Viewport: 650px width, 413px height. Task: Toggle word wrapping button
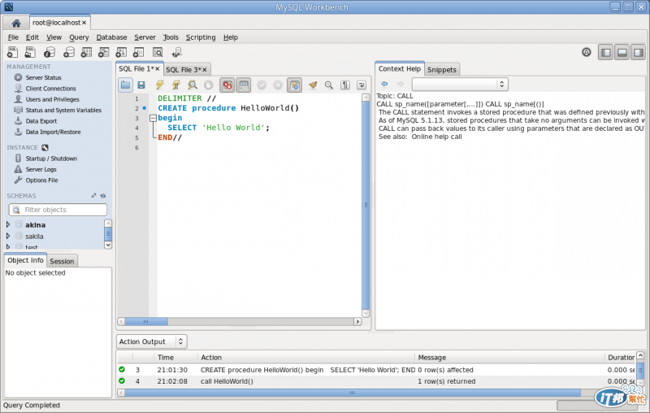pyautogui.click(x=362, y=85)
